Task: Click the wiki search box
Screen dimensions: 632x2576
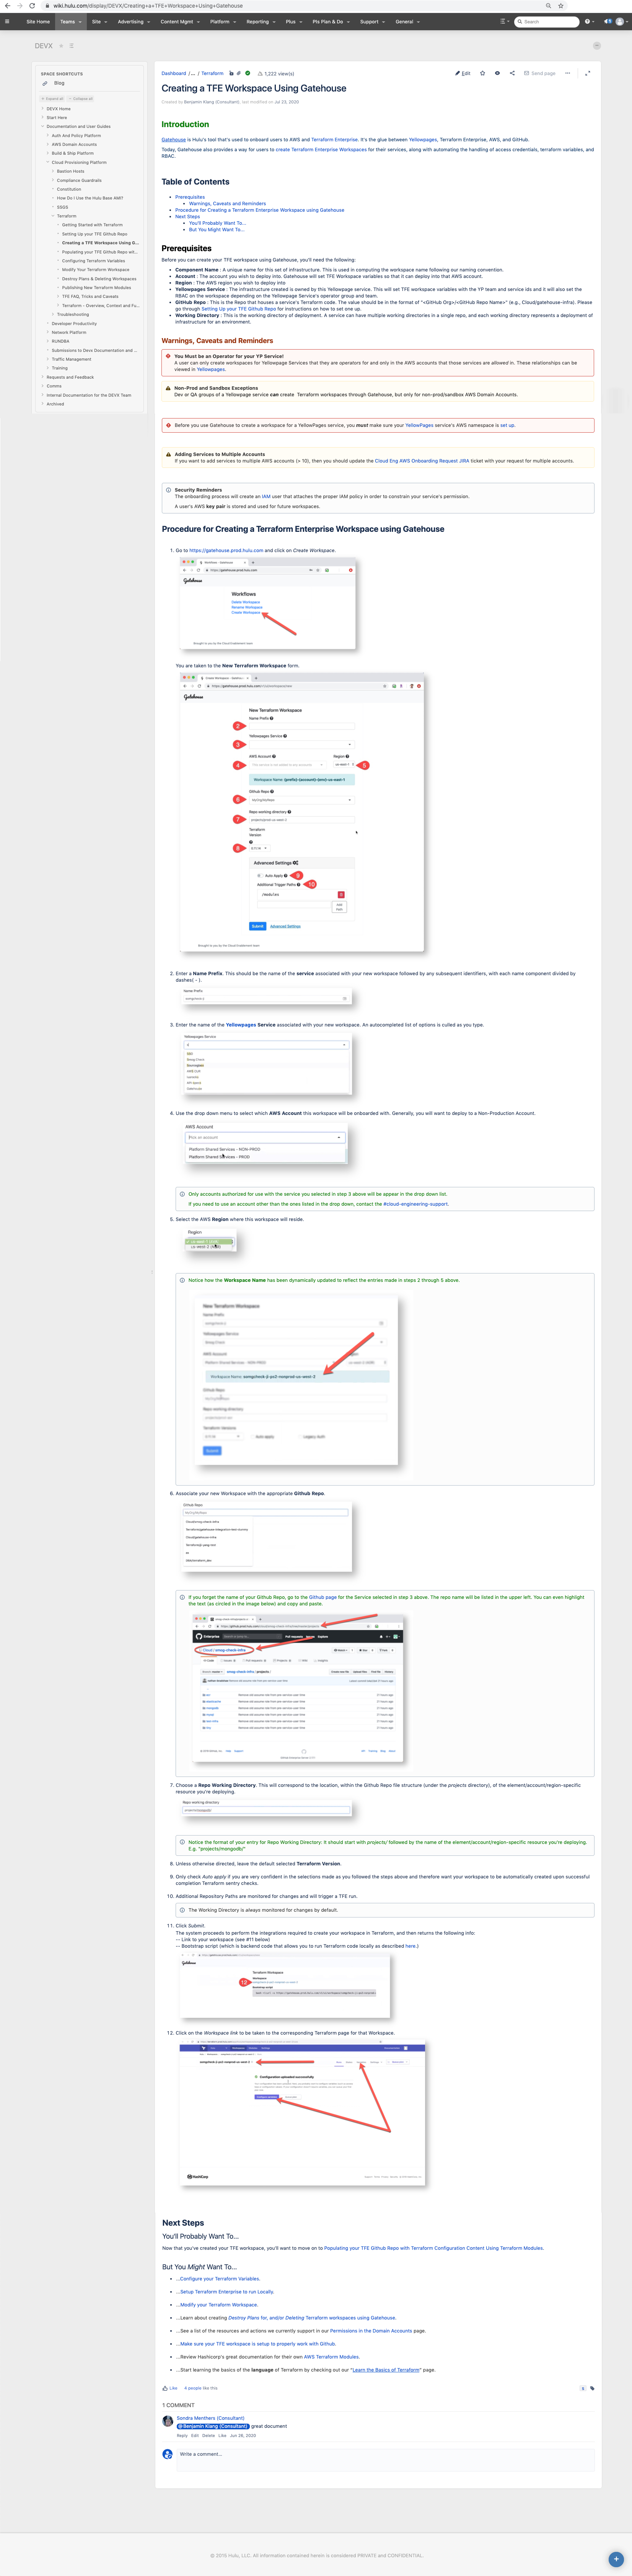Action: (546, 21)
